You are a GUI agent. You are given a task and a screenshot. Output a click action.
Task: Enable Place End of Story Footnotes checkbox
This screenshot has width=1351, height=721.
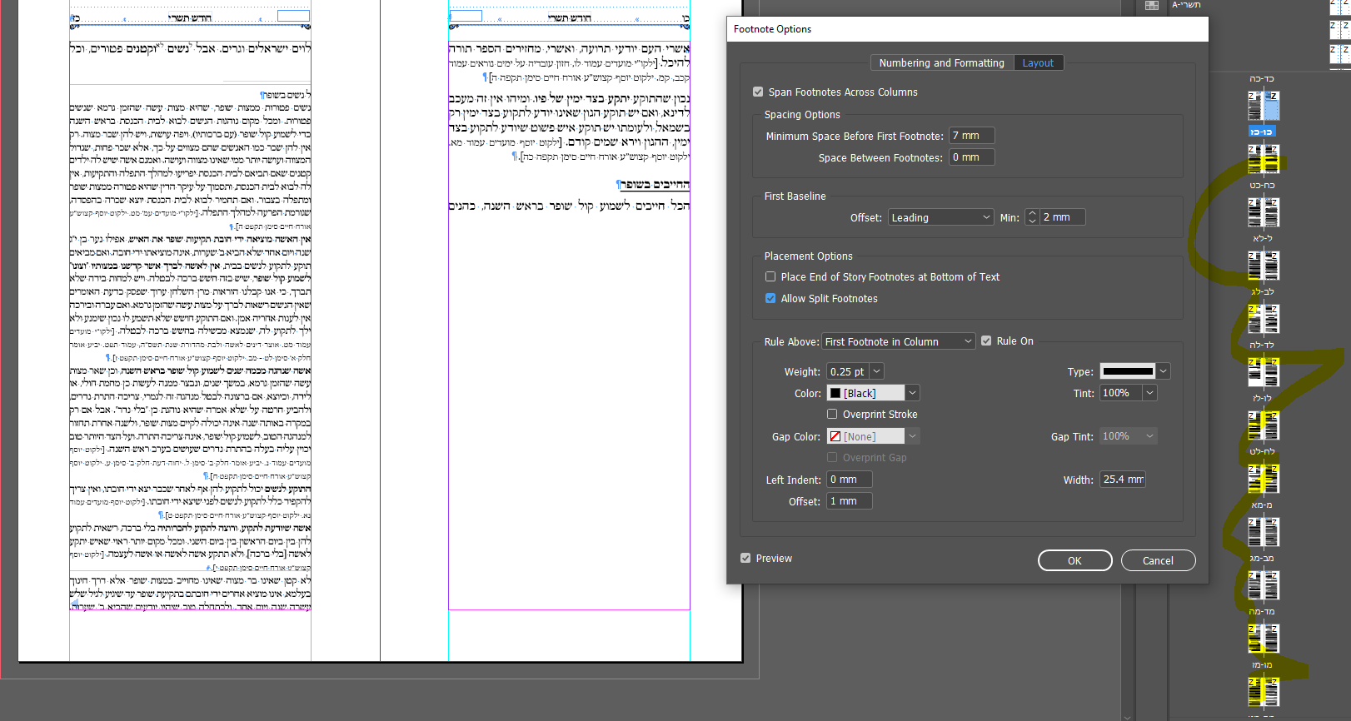(x=770, y=277)
